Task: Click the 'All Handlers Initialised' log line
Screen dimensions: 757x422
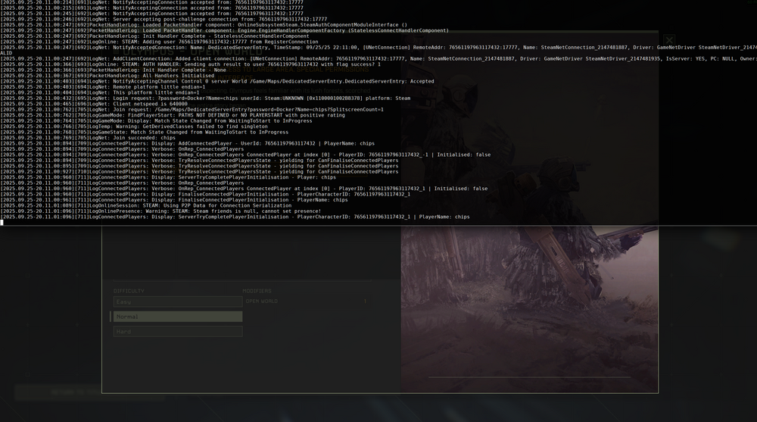Action: click(107, 76)
